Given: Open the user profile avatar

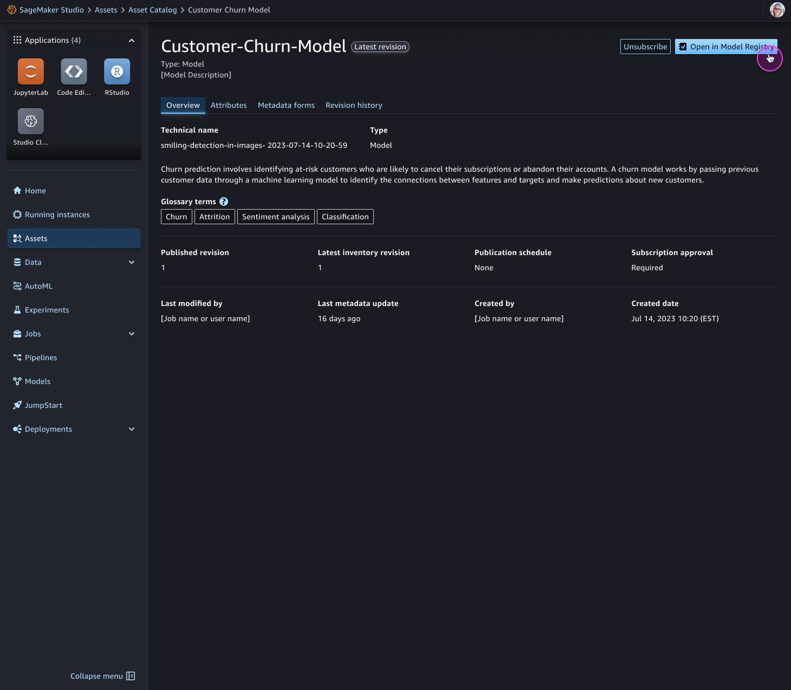Looking at the screenshot, I should click(777, 10).
